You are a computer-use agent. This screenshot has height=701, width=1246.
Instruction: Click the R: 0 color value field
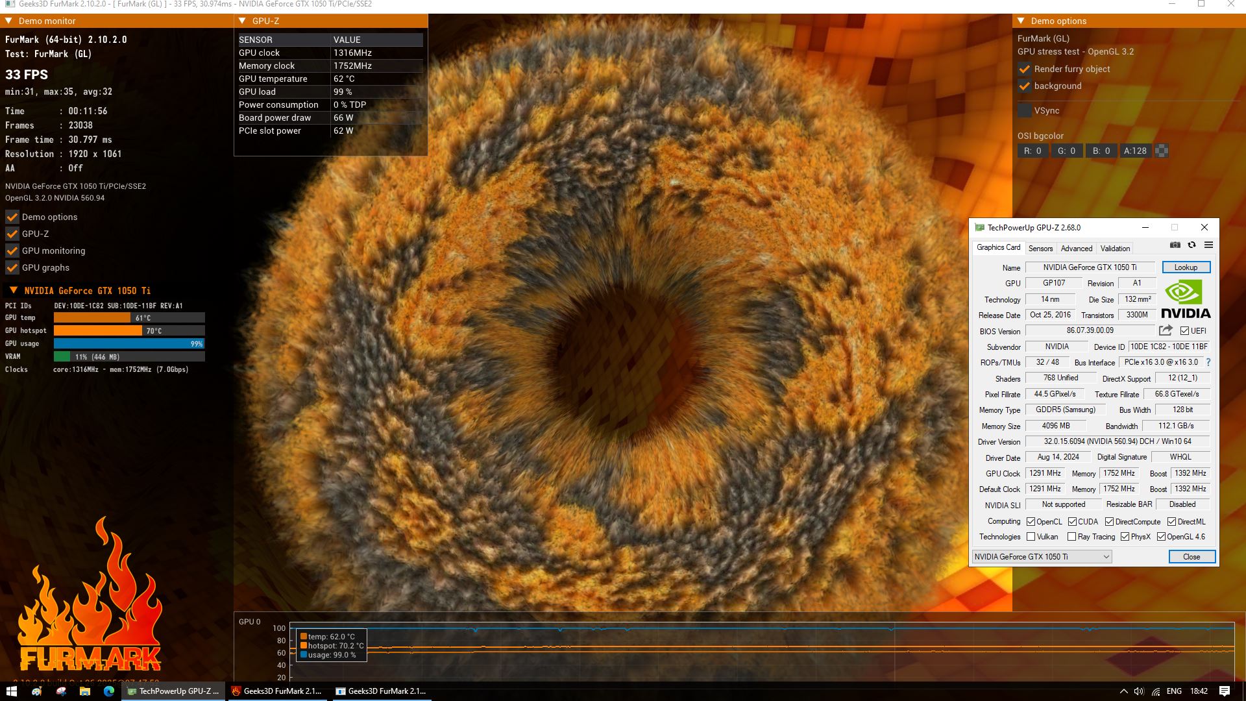click(x=1032, y=151)
